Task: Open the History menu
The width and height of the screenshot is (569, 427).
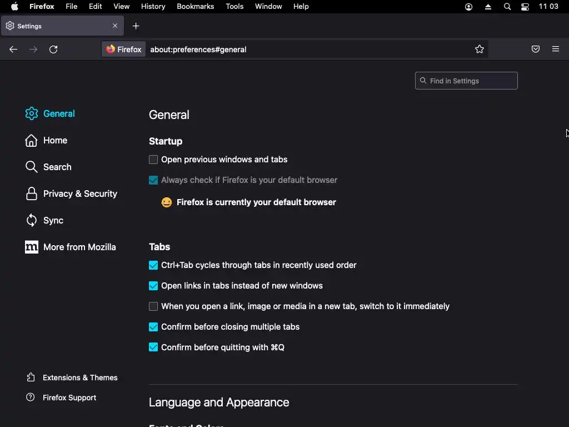Action: [x=153, y=7]
